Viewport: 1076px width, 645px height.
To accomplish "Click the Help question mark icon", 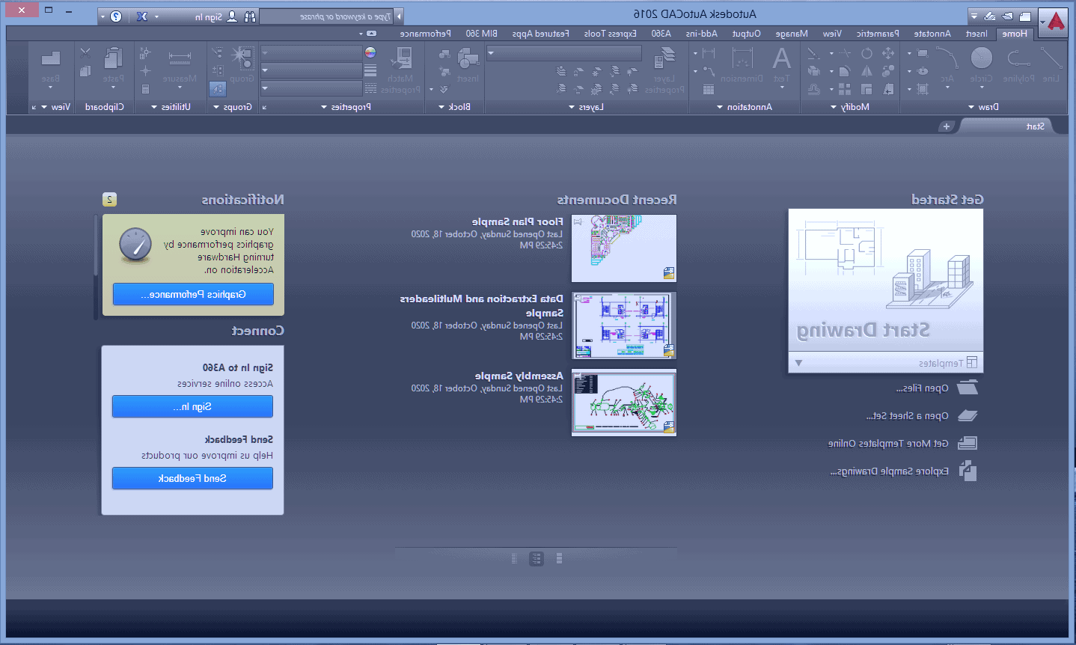I will pos(116,16).
